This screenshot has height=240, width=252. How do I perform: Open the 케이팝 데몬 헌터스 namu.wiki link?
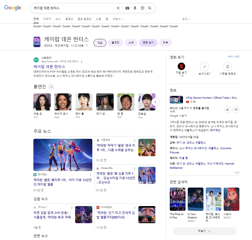point(49,67)
